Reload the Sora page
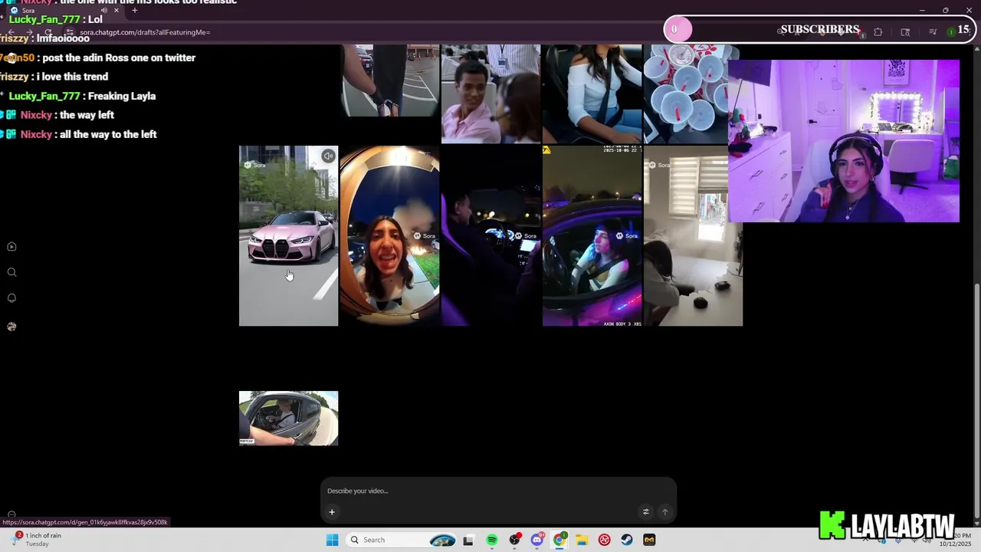The width and height of the screenshot is (981, 552). click(x=48, y=32)
